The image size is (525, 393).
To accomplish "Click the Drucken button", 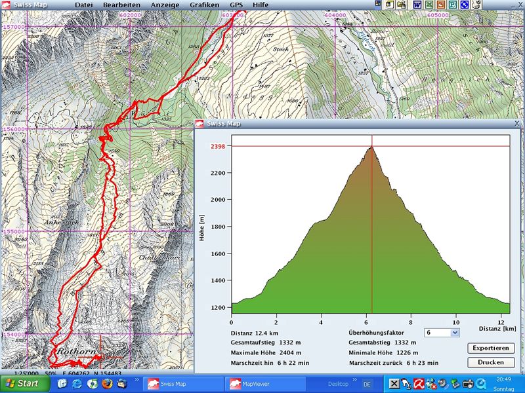I will [x=491, y=362].
